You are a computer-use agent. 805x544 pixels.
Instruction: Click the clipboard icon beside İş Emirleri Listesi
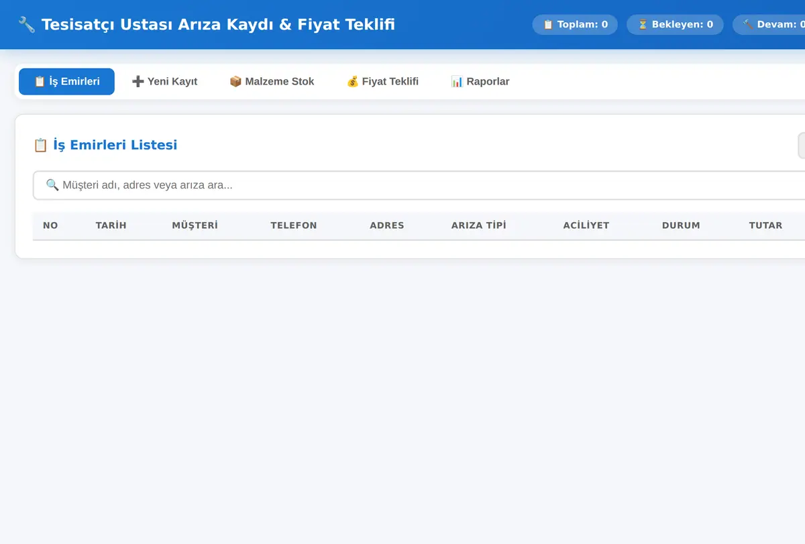tap(40, 145)
